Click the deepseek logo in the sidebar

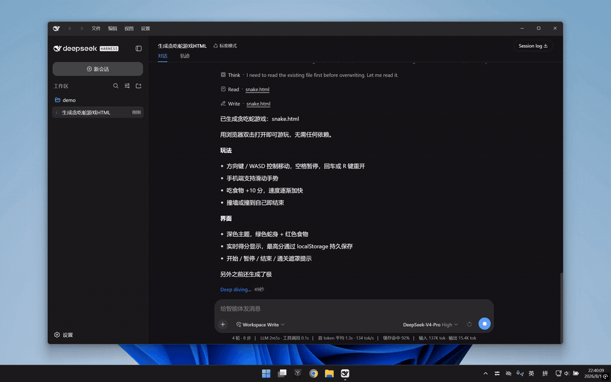click(75, 48)
